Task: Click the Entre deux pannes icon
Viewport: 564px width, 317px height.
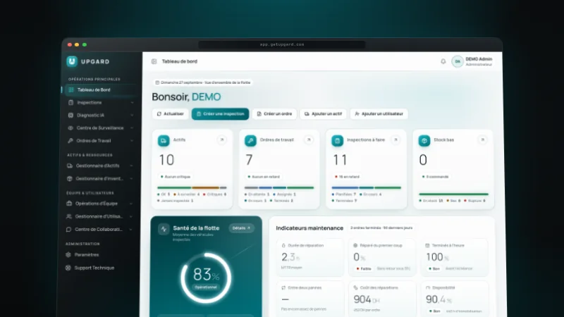Action: (283, 287)
